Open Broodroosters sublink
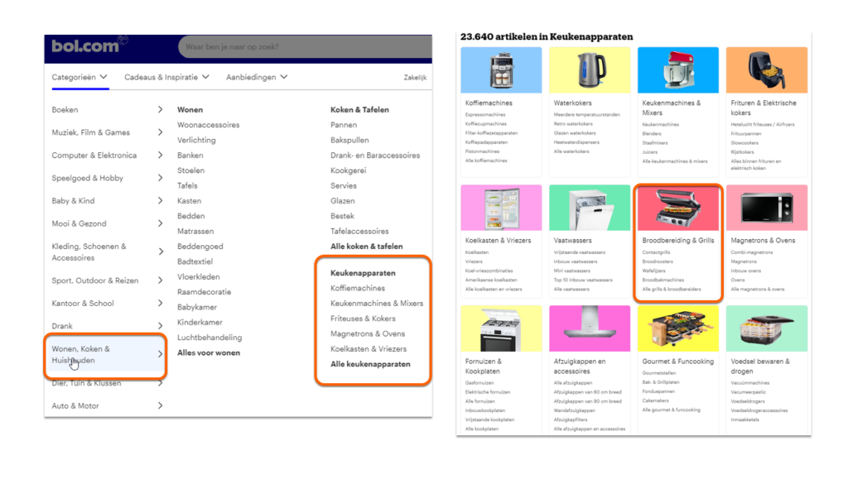 click(x=658, y=262)
